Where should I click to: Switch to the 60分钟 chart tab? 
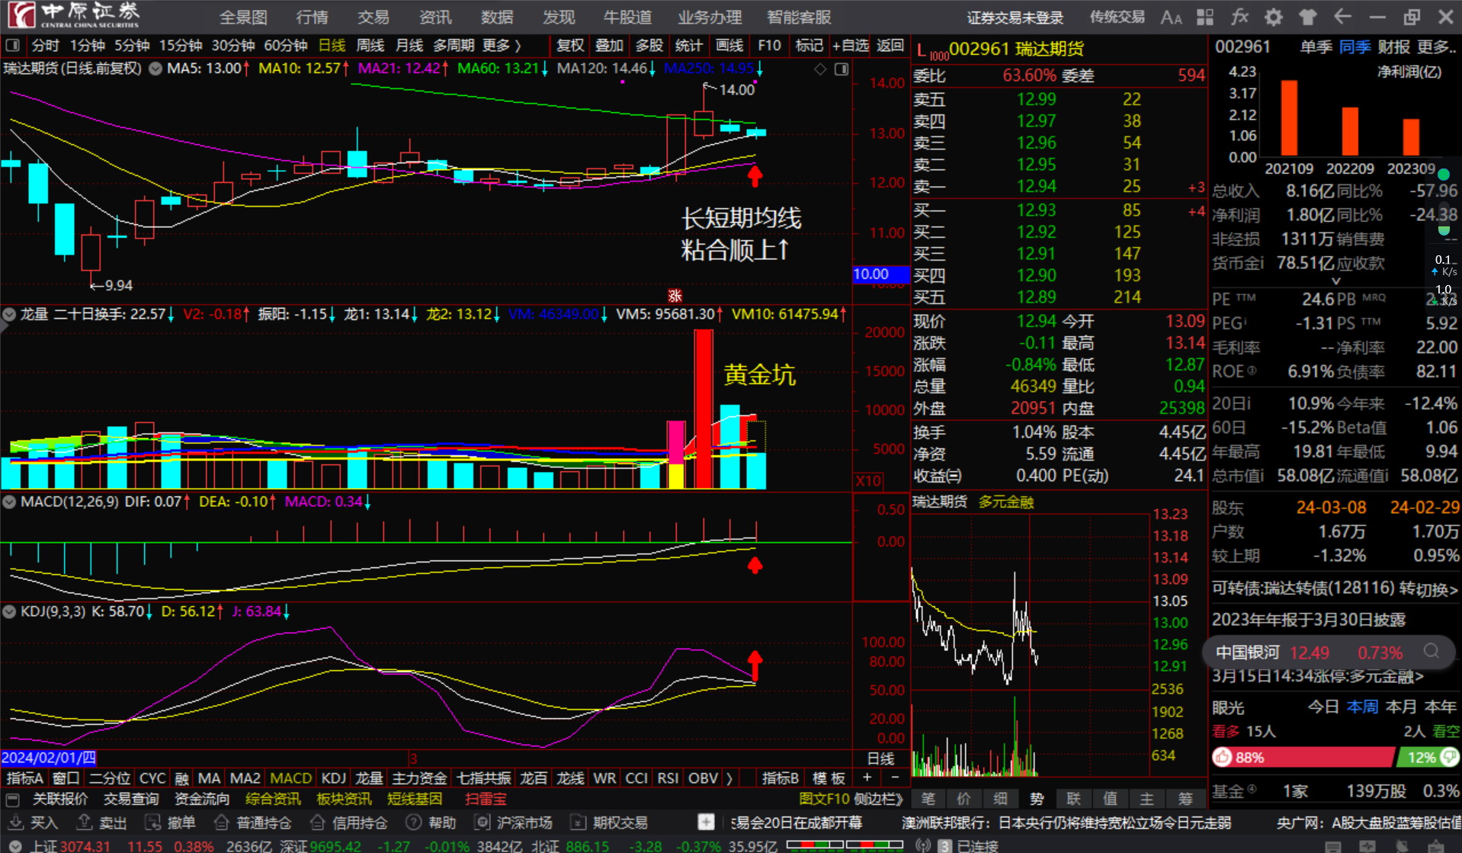pos(285,46)
